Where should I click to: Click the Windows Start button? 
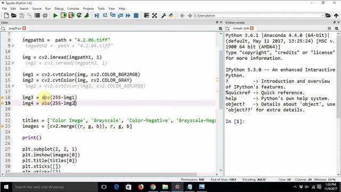(x=6, y=187)
